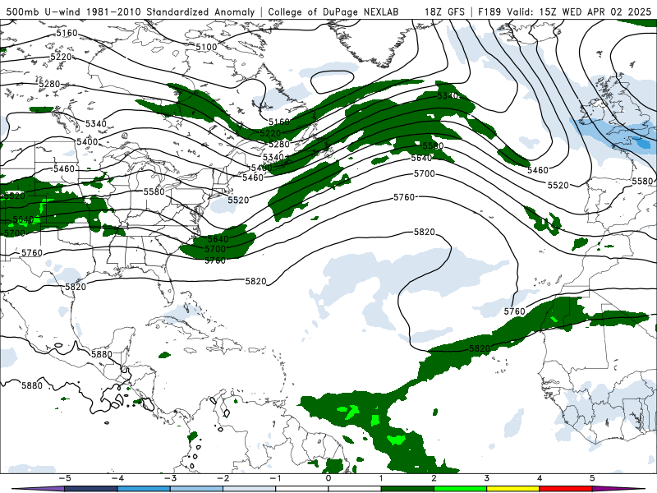Click the '500mb U-wind' title text

click(x=44, y=12)
